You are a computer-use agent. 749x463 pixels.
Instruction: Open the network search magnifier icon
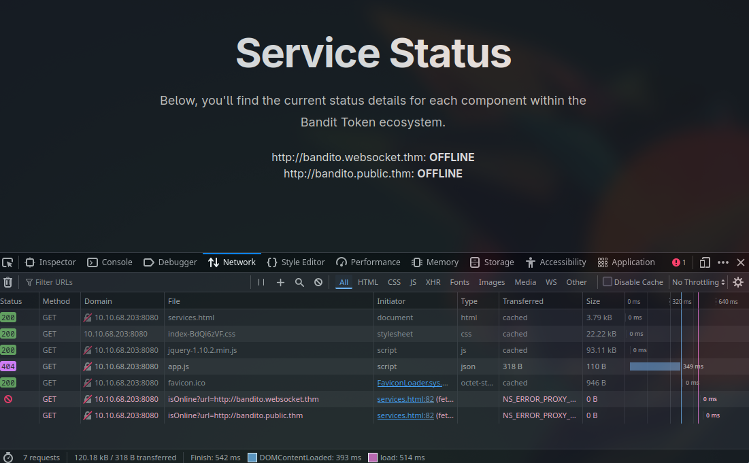click(x=299, y=282)
